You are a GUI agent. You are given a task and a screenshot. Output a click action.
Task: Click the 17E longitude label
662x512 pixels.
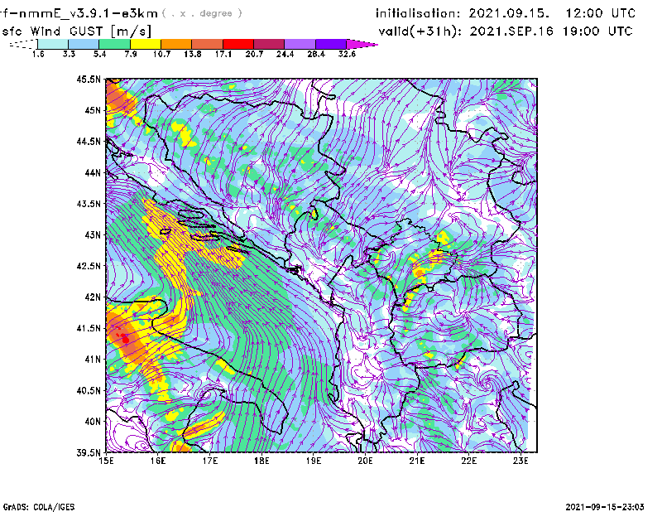coord(210,461)
